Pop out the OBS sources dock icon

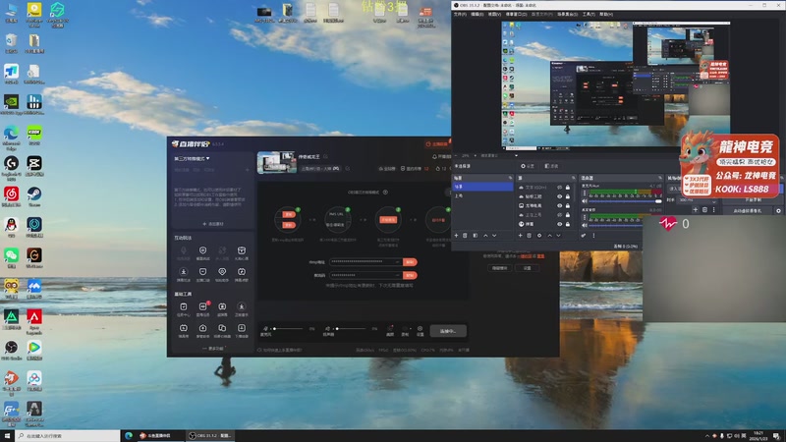(x=573, y=178)
